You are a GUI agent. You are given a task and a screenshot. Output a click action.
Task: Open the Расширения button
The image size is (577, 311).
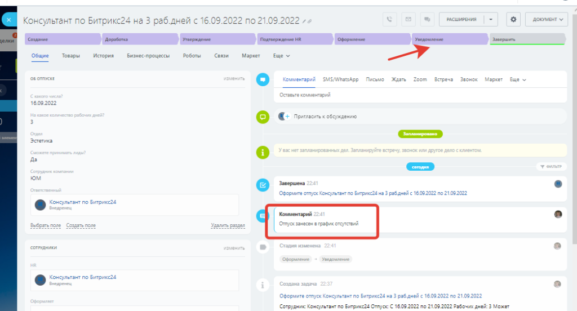click(461, 19)
